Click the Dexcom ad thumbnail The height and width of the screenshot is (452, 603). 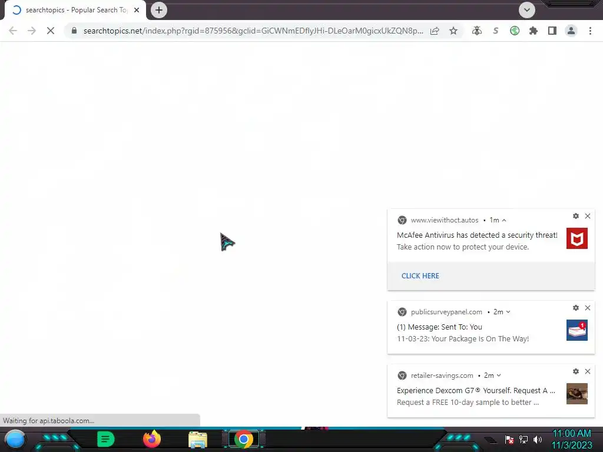[x=577, y=394]
